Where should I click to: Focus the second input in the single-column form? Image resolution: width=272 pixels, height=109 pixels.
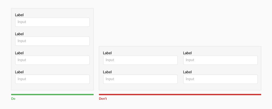[52, 41]
